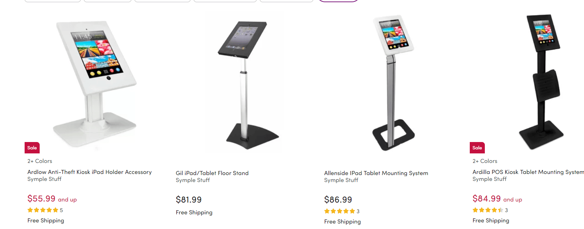The height and width of the screenshot is (229, 584).
Task: Click the Sale badge on the Ardlow kiosk
Action: click(x=32, y=148)
